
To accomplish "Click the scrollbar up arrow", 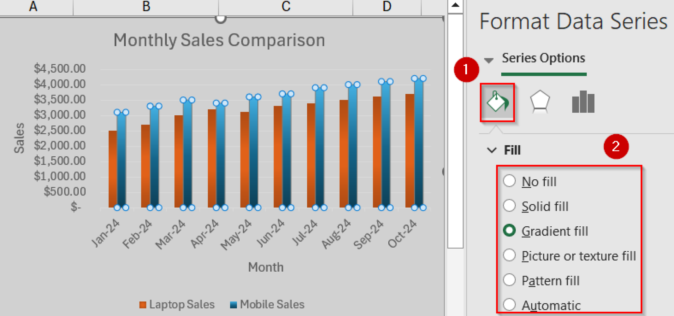I will [x=455, y=6].
